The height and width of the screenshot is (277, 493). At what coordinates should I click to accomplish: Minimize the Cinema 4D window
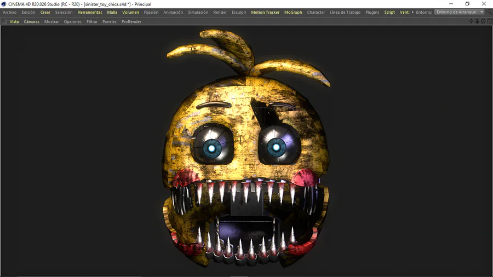pos(451,4)
